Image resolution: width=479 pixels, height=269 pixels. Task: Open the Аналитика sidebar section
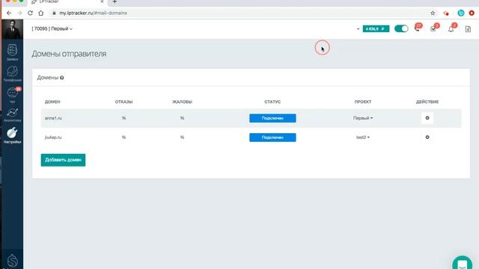coord(12,114)
